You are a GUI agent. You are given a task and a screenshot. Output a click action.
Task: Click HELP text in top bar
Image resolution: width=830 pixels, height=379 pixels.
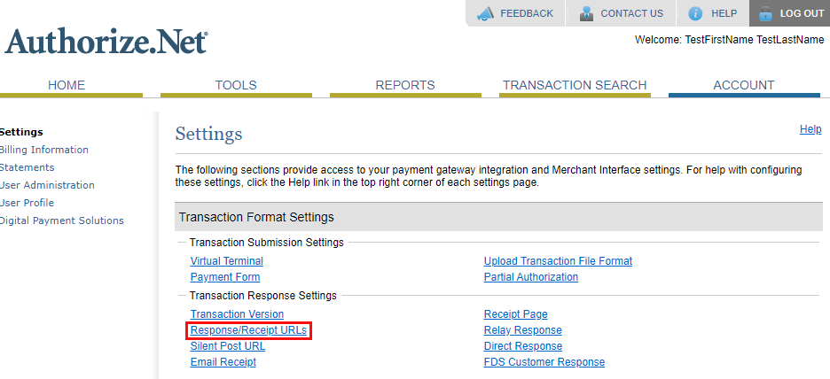724,14
